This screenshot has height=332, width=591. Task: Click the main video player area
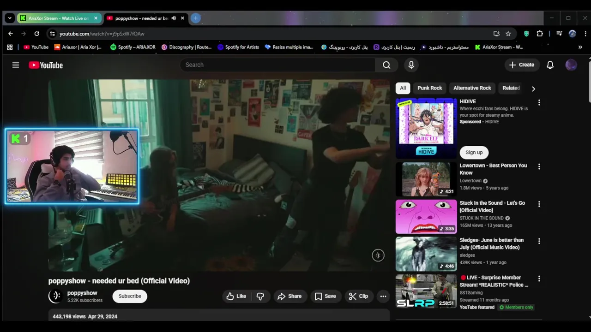(219, 175)
